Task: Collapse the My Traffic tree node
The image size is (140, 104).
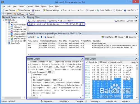Action: (6, 22)
